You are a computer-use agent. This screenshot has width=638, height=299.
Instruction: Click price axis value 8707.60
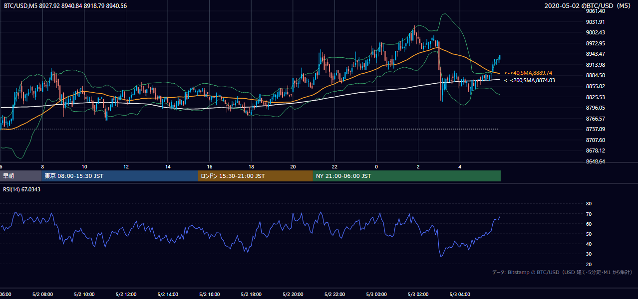click(x=595, y=140)
